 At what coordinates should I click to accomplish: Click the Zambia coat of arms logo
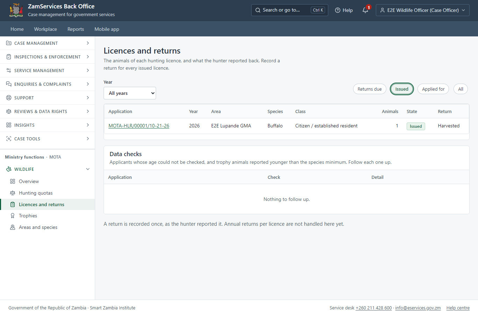[x=16, y=10]
